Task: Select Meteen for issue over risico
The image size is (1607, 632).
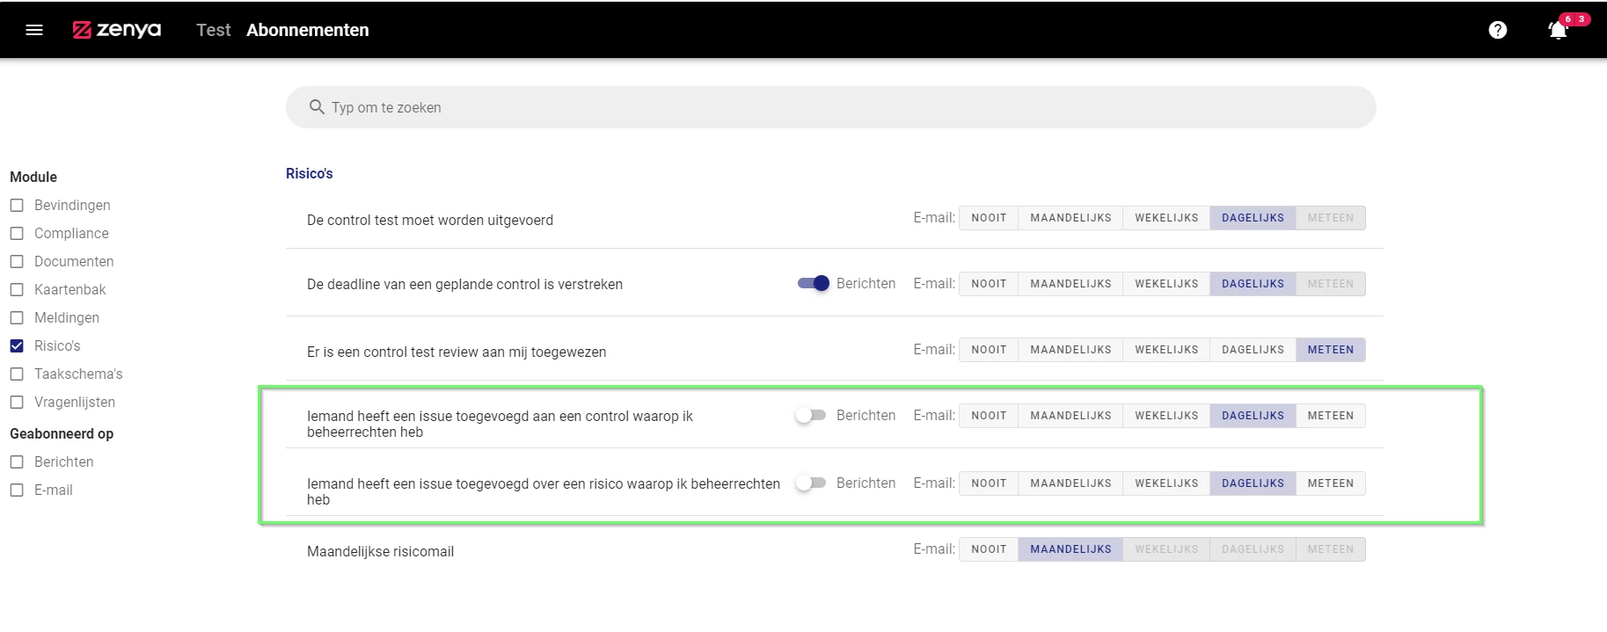Action: [x=1330, y=483]
